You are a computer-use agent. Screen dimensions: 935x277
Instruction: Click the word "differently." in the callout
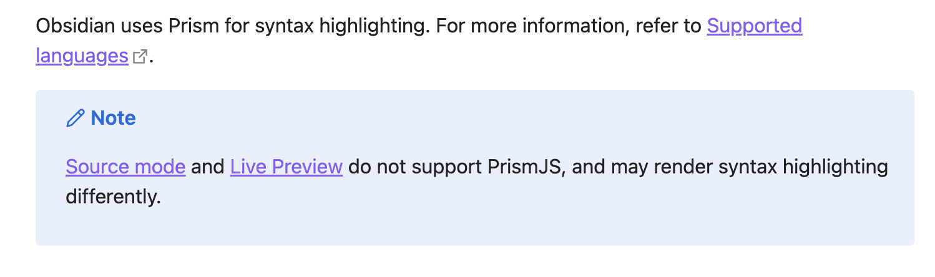coord(114,197)
